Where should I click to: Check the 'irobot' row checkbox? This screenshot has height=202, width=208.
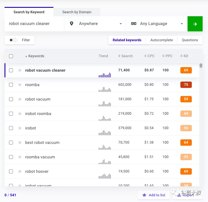click(x=11, y=128)
